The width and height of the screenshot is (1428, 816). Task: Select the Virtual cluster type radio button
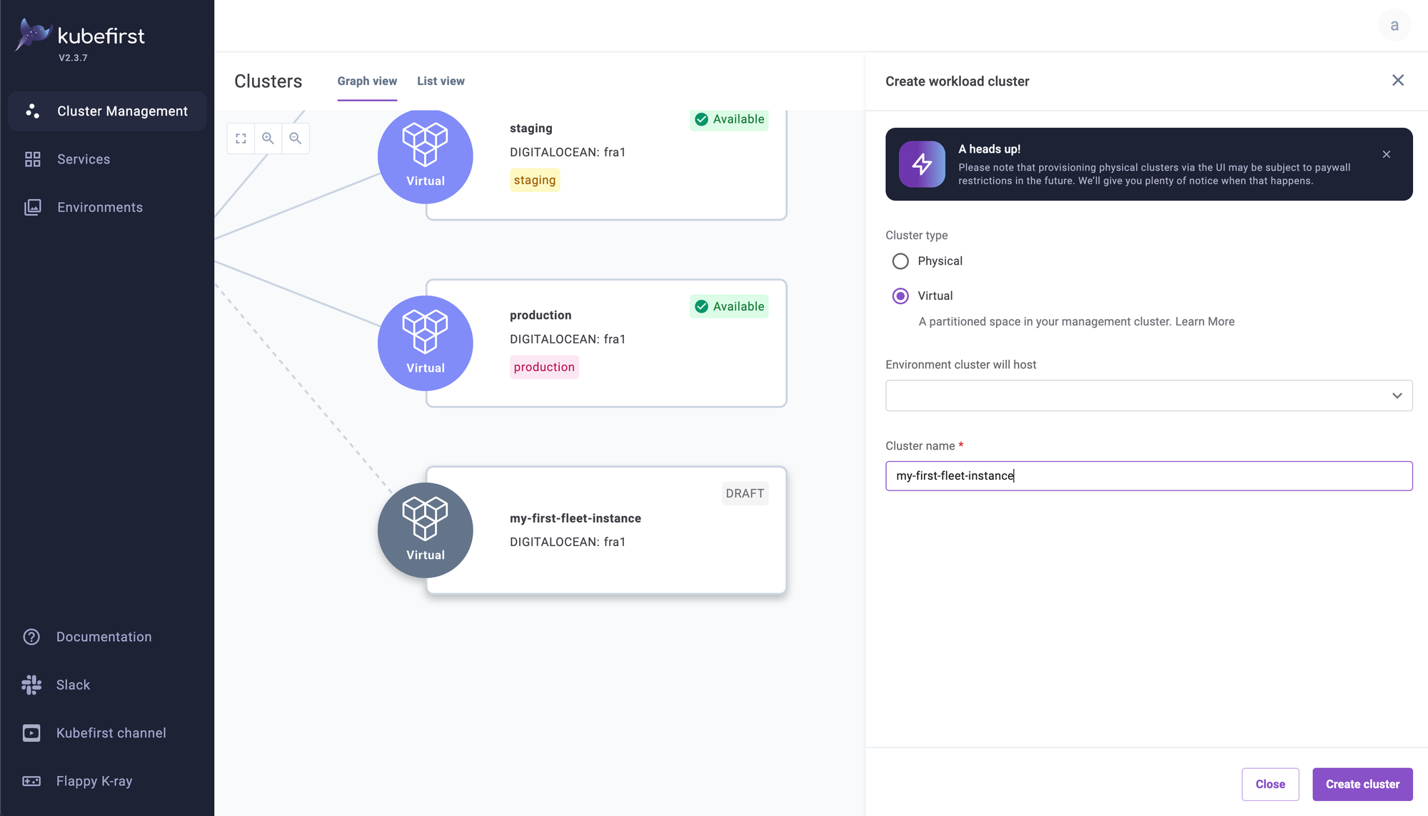900,296
